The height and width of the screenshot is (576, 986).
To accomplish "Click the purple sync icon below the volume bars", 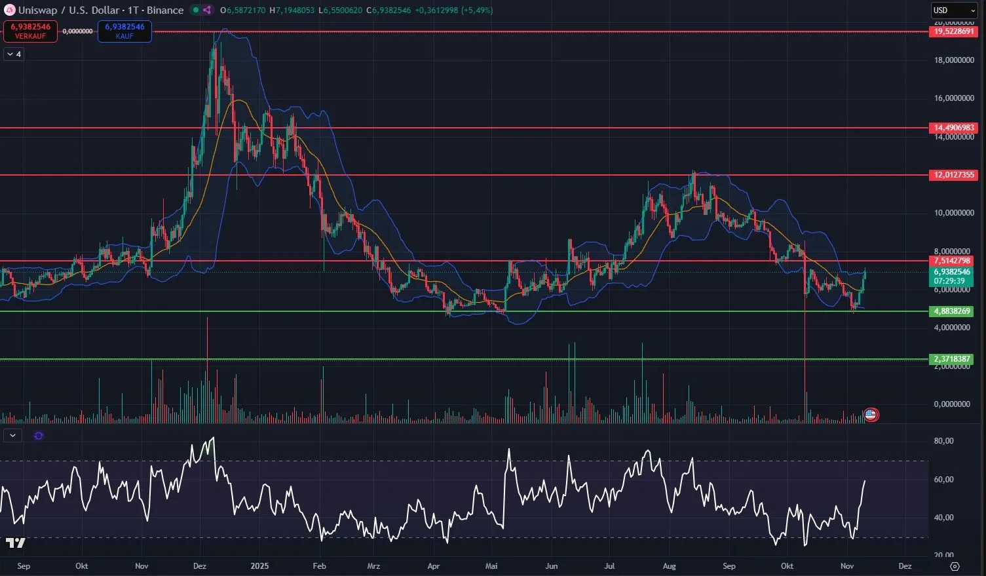I will point(38,435).
